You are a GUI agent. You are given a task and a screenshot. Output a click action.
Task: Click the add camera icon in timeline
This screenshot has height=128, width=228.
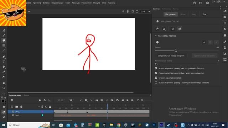(x=40, y=100)
